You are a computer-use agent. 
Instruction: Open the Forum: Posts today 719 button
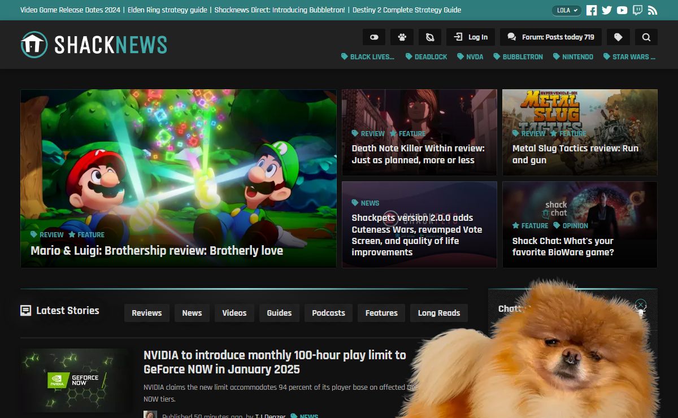(551, 37)
